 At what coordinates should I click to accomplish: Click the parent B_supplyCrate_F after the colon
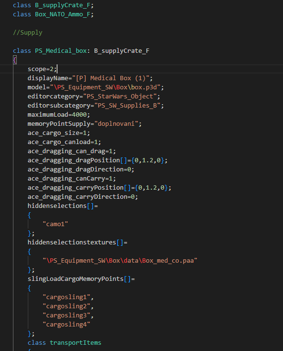122,50
